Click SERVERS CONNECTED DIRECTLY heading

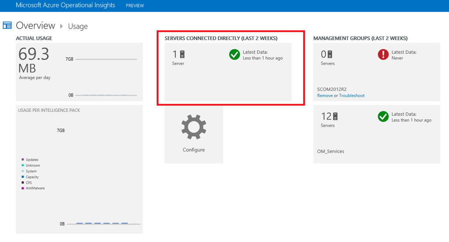pos(221,38)
